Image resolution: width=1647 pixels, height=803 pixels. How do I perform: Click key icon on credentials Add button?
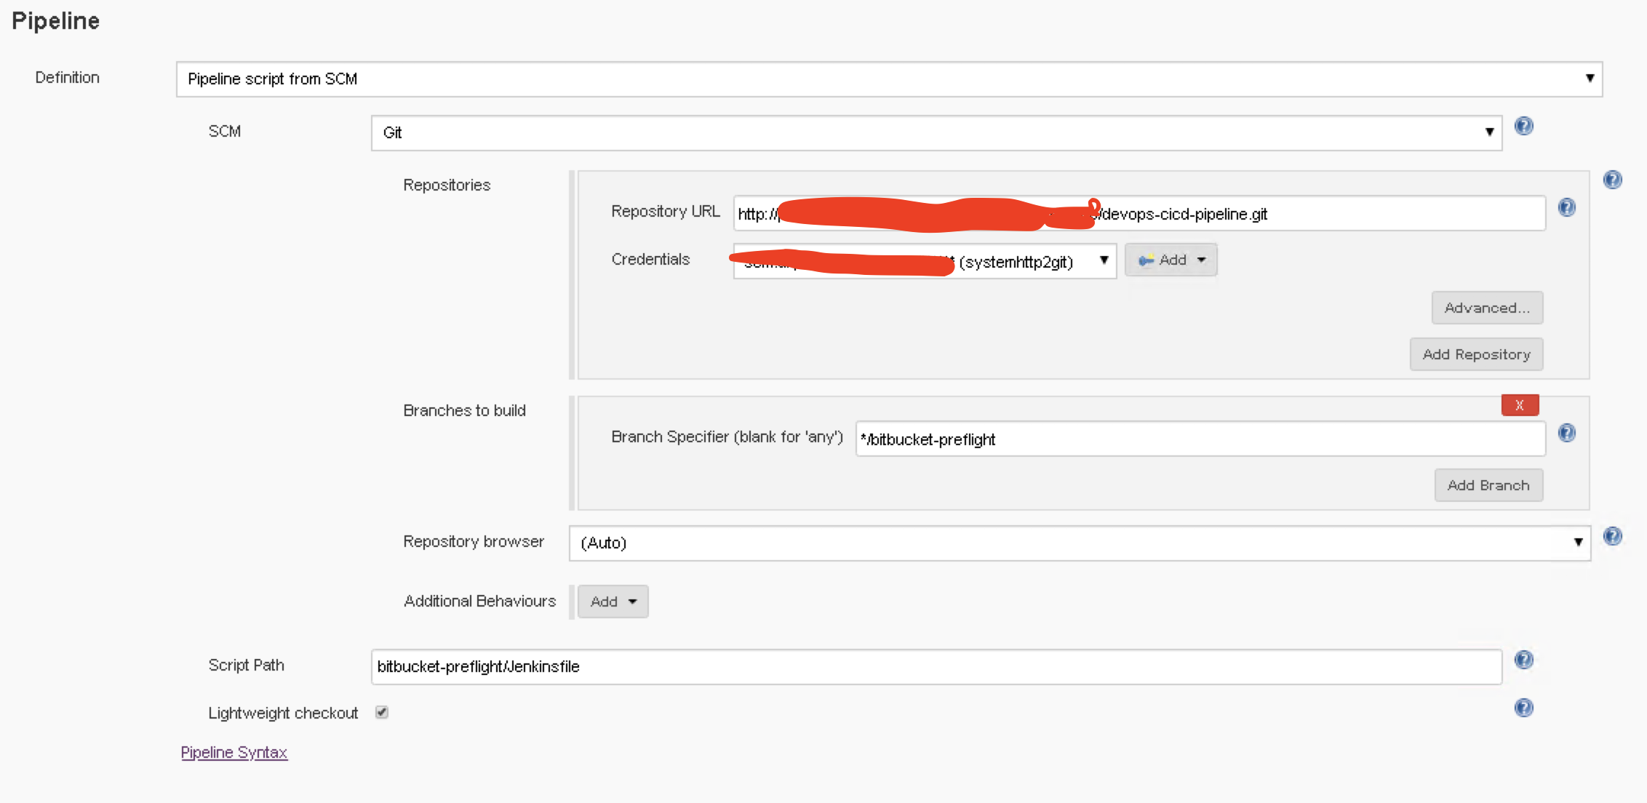[1146, 260]
